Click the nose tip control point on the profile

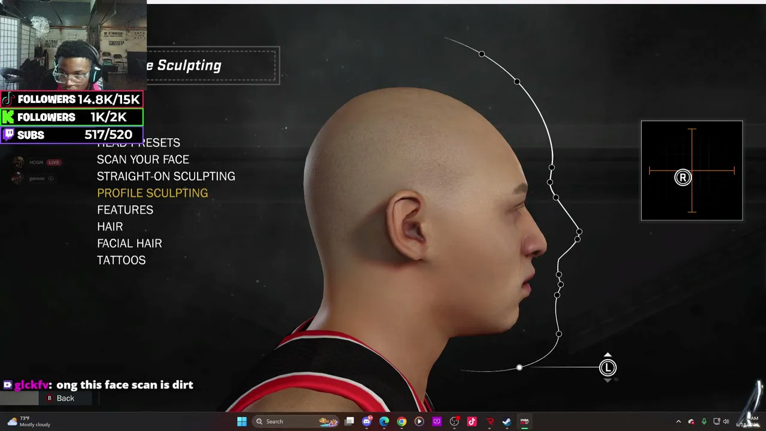579,232
